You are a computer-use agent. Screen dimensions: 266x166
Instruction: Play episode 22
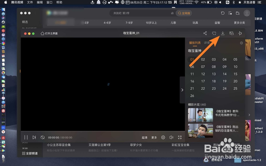coord(203,89)
